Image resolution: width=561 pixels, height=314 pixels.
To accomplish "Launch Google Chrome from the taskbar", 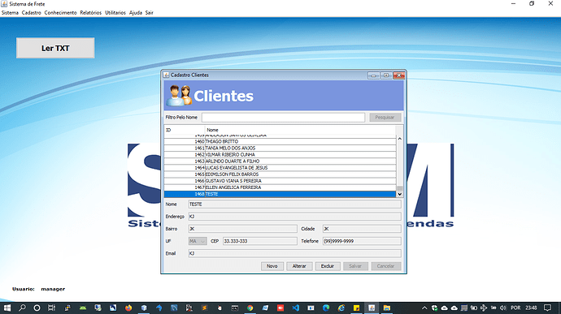I will pos(250,308).
